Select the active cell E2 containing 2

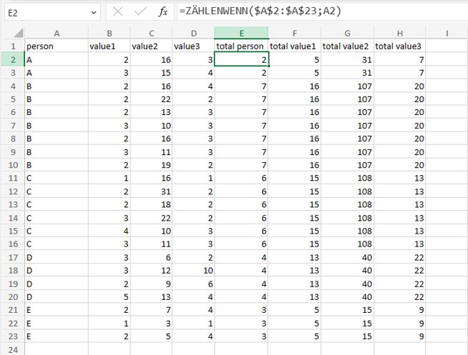(242, 59)
